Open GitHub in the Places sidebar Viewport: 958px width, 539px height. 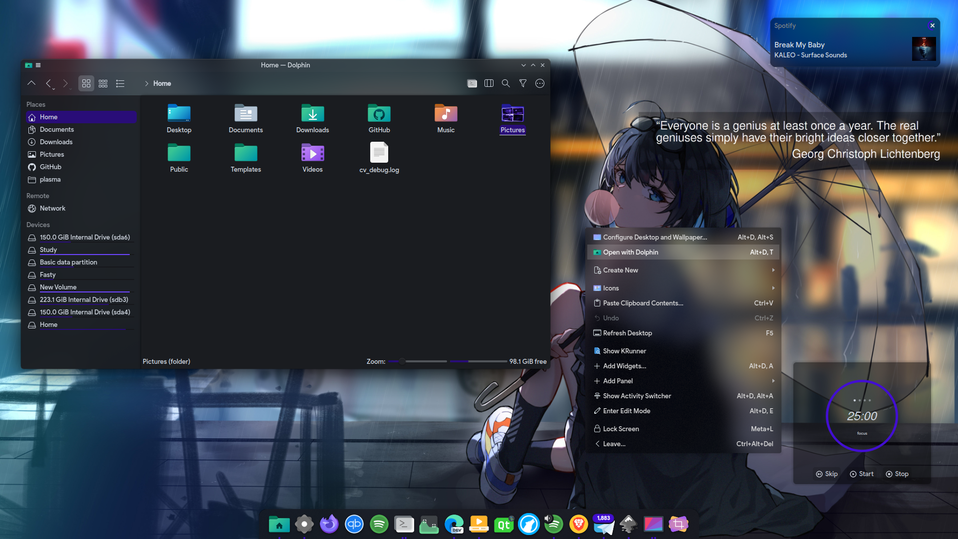tap(81, 167)
